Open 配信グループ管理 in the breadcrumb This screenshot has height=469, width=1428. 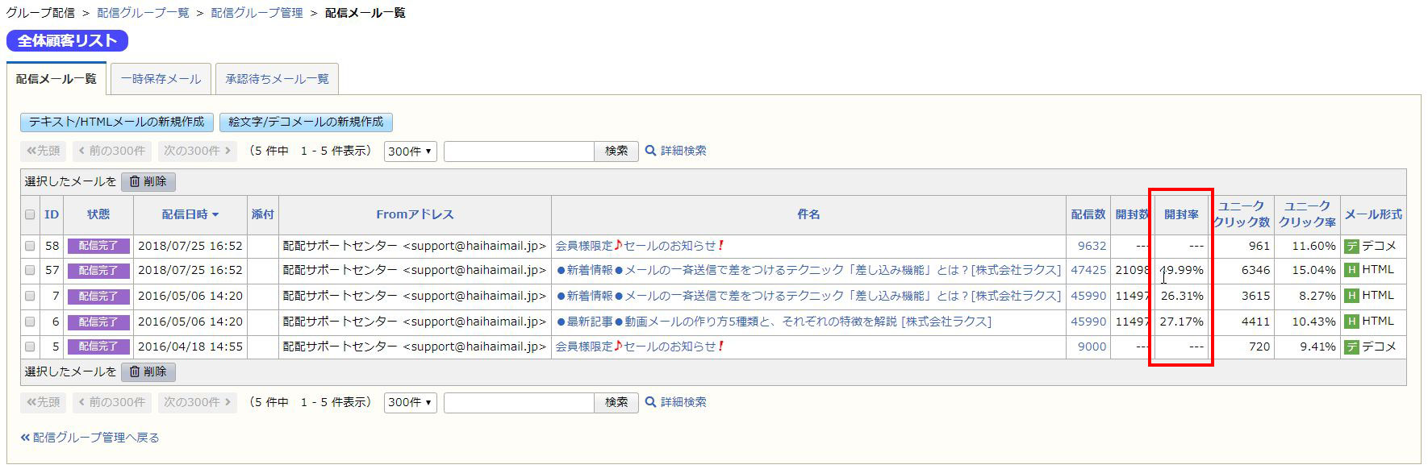[257, 13]
